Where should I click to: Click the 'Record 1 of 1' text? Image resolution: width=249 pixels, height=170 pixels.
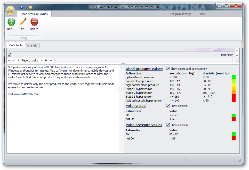click(30, 60)
